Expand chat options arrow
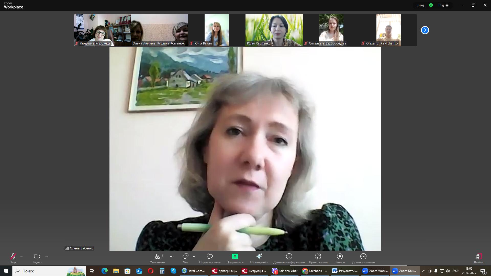The image size is (491, 276). tap(194, 256)
